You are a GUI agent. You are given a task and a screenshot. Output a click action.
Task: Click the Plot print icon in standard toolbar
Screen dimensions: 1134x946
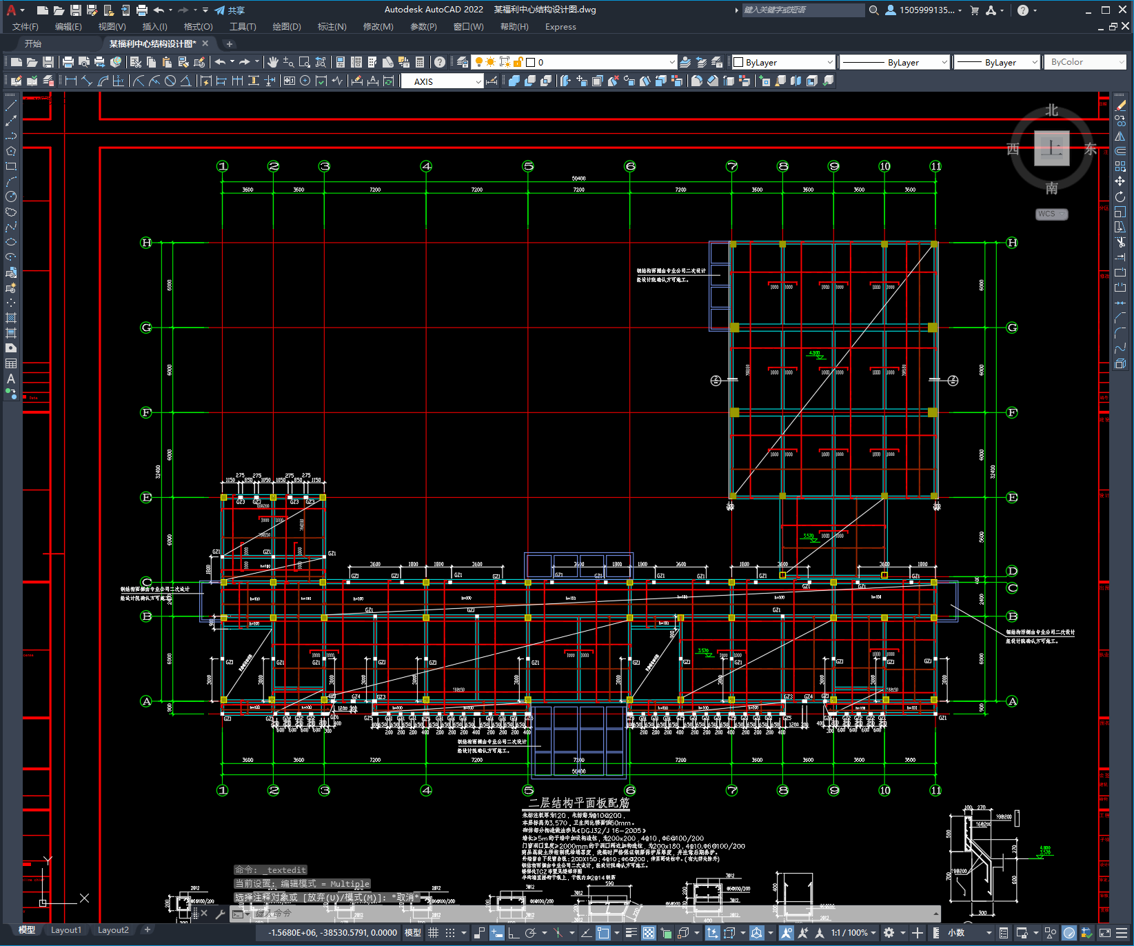68,62
